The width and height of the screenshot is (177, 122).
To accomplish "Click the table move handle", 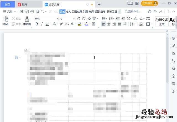I will (27, 50).
